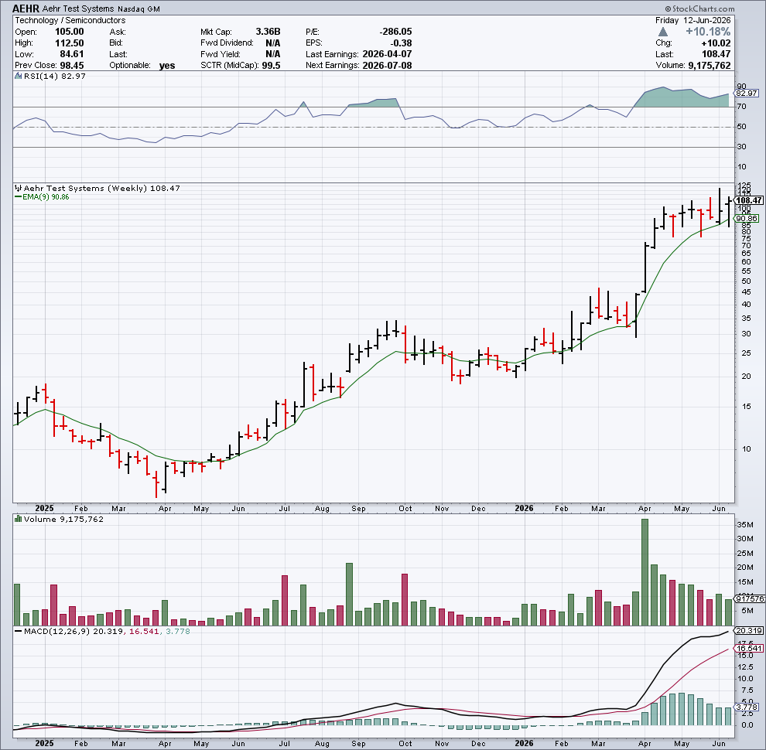The height and width of the screenshot is (750, 766).
Task: Click the up-arrow triangle next to +10.18%
Action: coord(663,32)
